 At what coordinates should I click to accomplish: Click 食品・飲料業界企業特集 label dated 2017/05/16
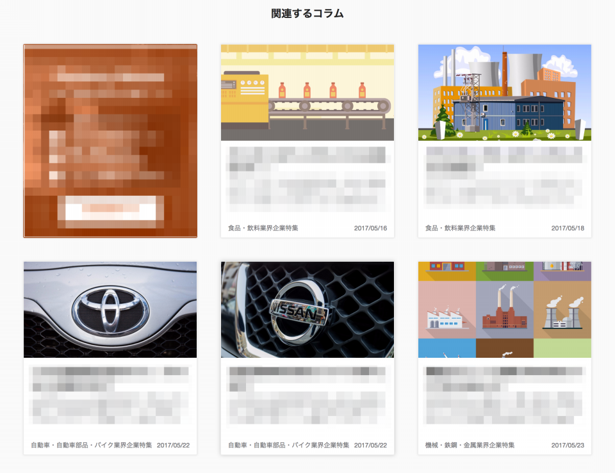(x=263, y=228)
